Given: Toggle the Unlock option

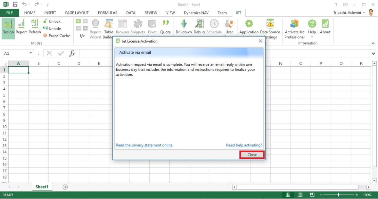Looking at the screenshot, I should click(x=52, y=21).
